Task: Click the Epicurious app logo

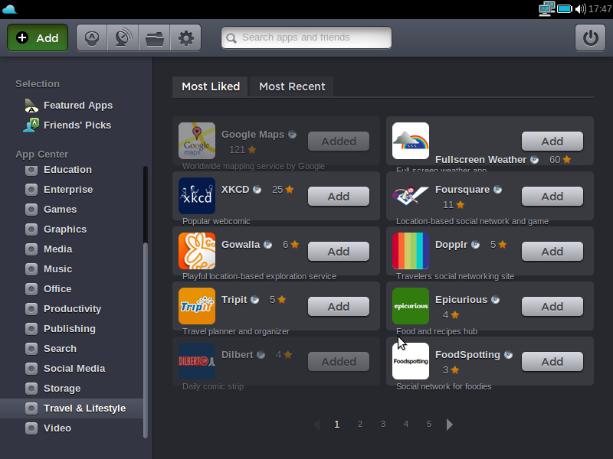Action: 411,306
